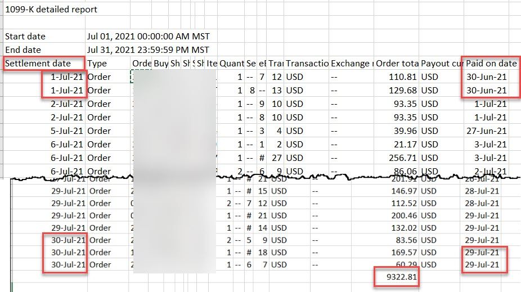Select the Jul 31, 2021 end date value
This screenshot has height=292, width=521.
click(147, 50)
